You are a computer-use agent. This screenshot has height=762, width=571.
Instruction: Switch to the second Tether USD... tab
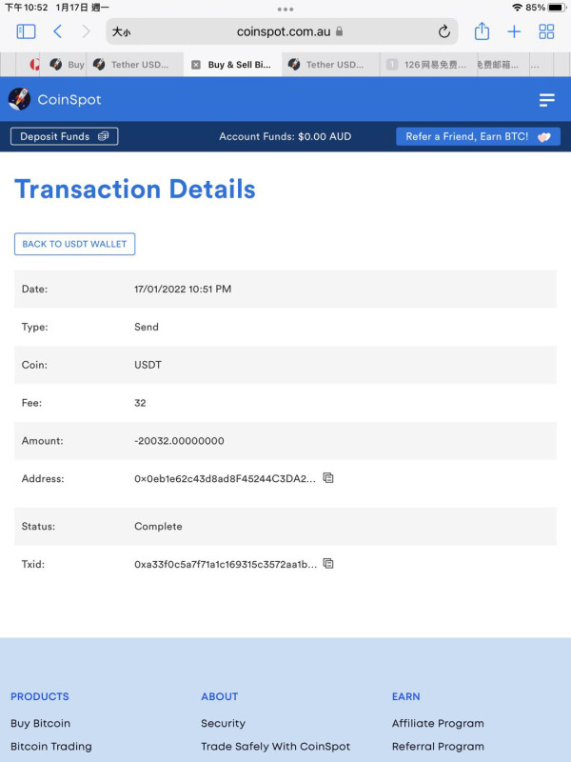[330, 65]
